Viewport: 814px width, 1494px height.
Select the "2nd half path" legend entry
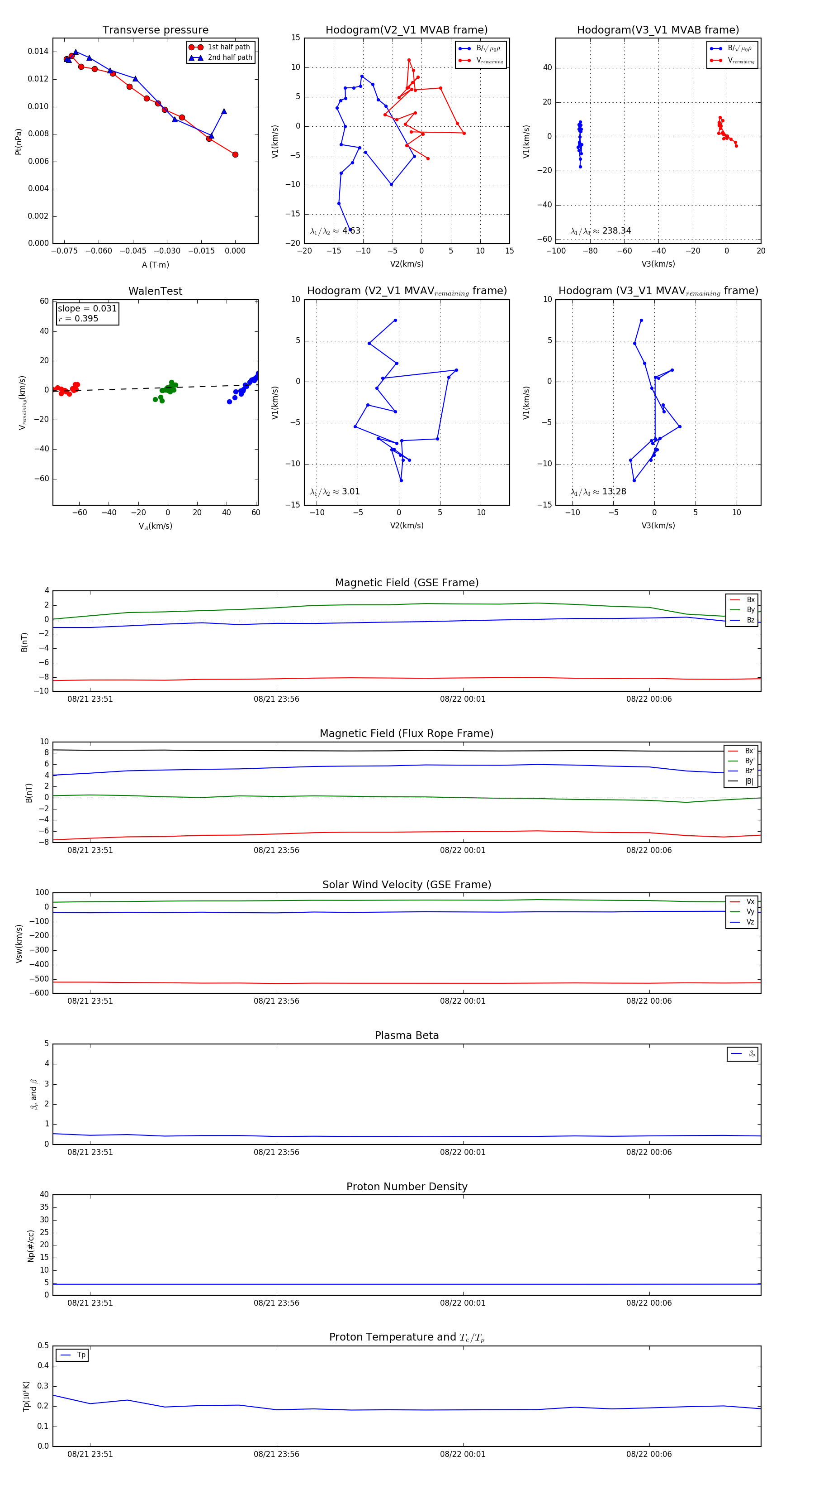pyautogui.click(x=221, y=57)
